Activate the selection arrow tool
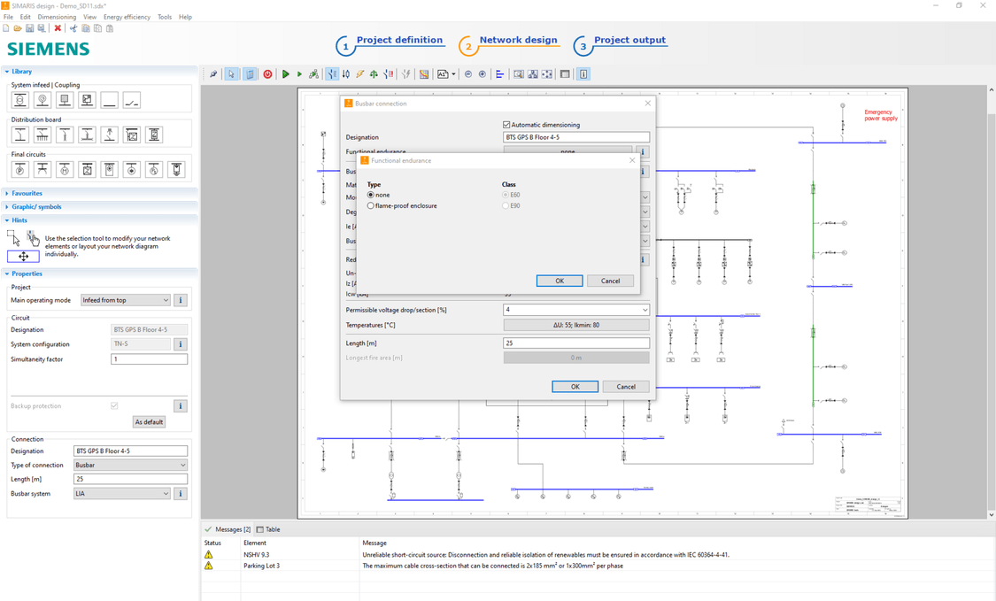The height and width of the screenshot is (601, 996). pyautogui.click(x=230, y=73)
